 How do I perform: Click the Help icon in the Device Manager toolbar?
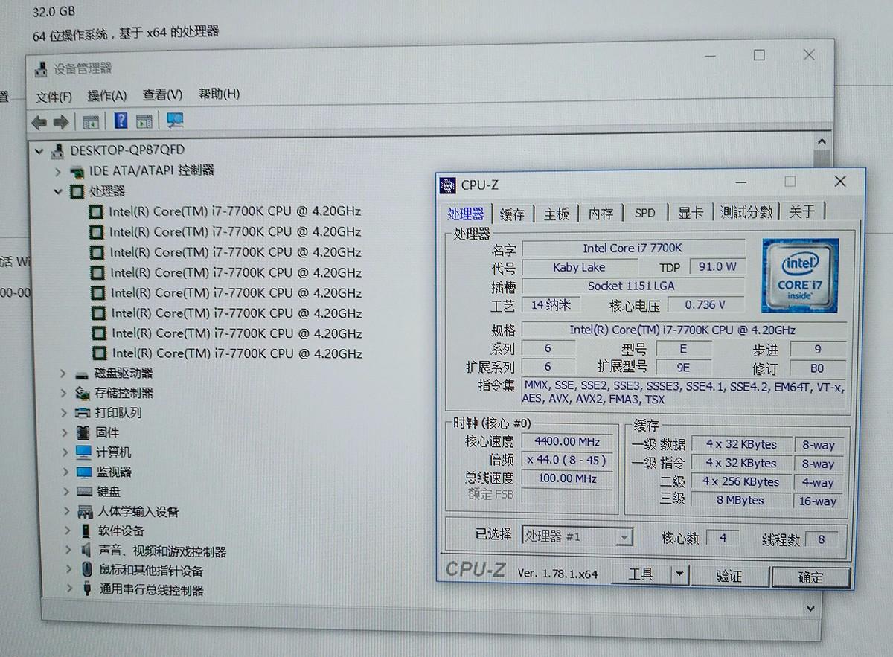[x=120, y=121]
